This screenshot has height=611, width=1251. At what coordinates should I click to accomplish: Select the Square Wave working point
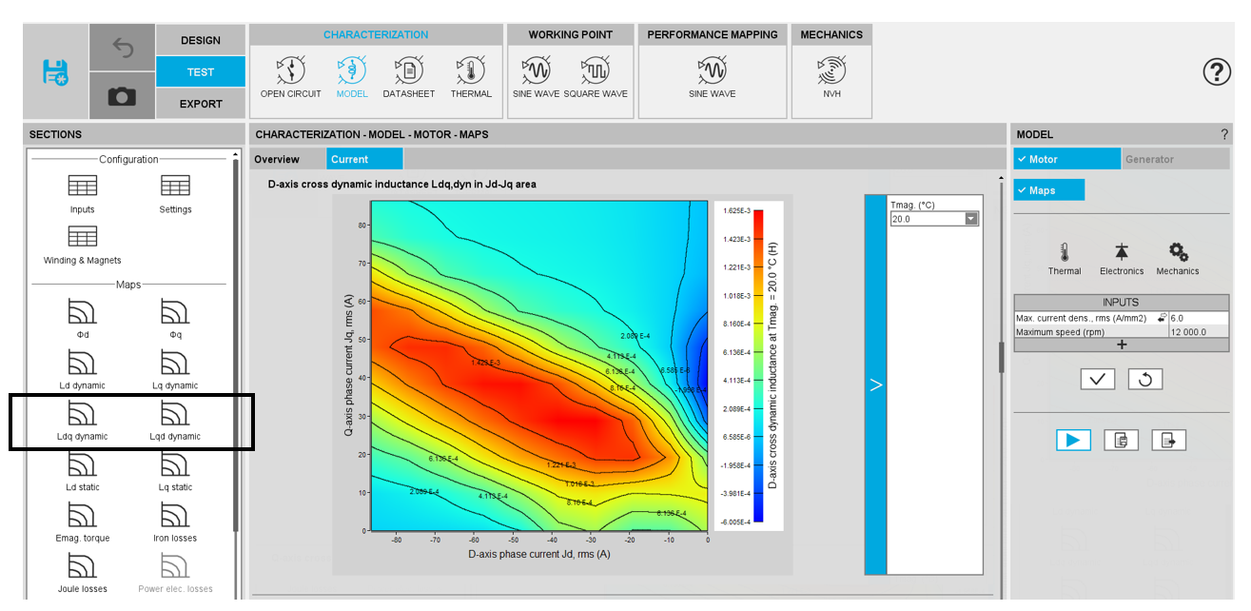click(596, 75)
